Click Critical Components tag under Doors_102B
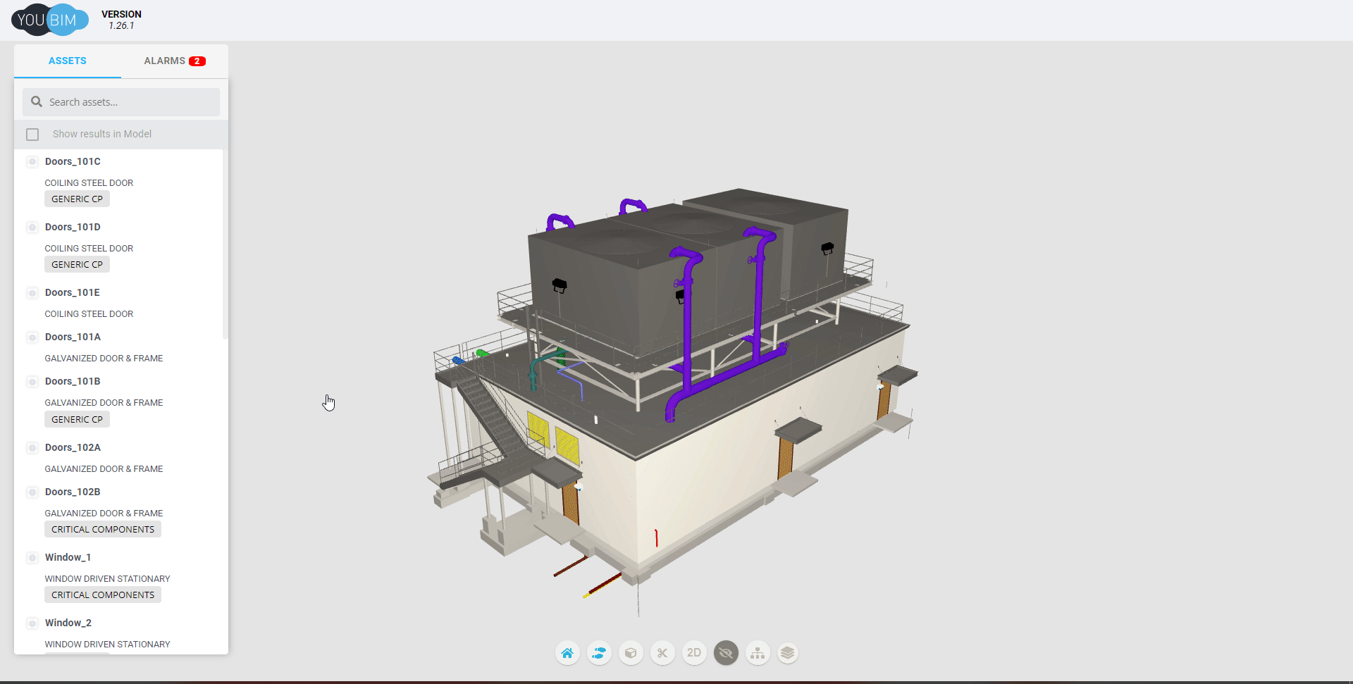This screenshot has width=1353, height=684. pos(103,530)
